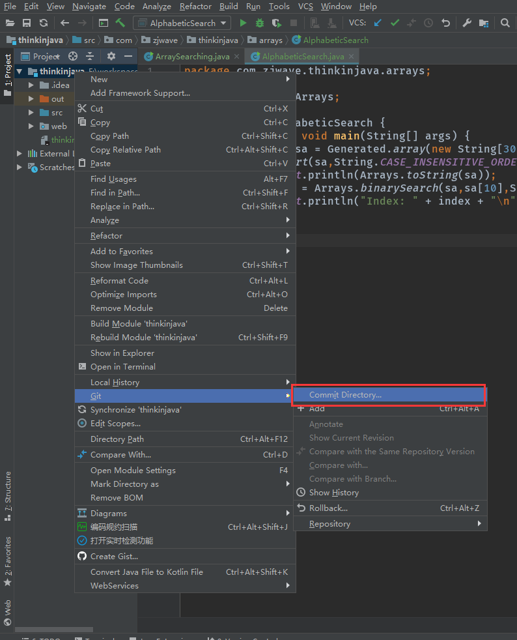The width and height of the screenshot is (517, 640).
Task: Click Open in Terminal context menu entry
Action: [122, 367]
